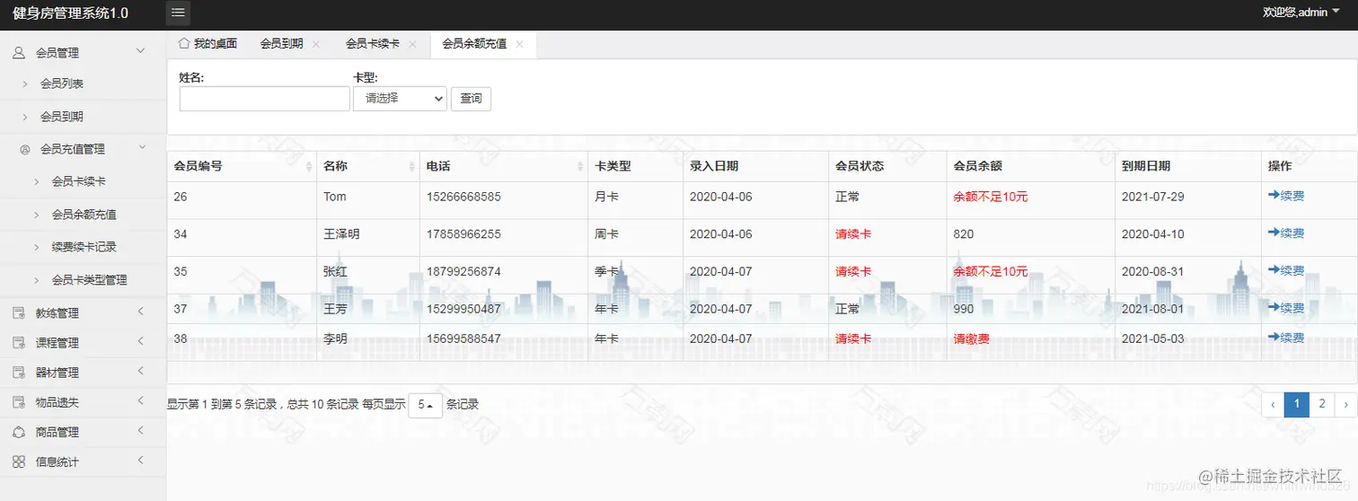Click the 健身房管理系统1.0 title

point(70,13)
